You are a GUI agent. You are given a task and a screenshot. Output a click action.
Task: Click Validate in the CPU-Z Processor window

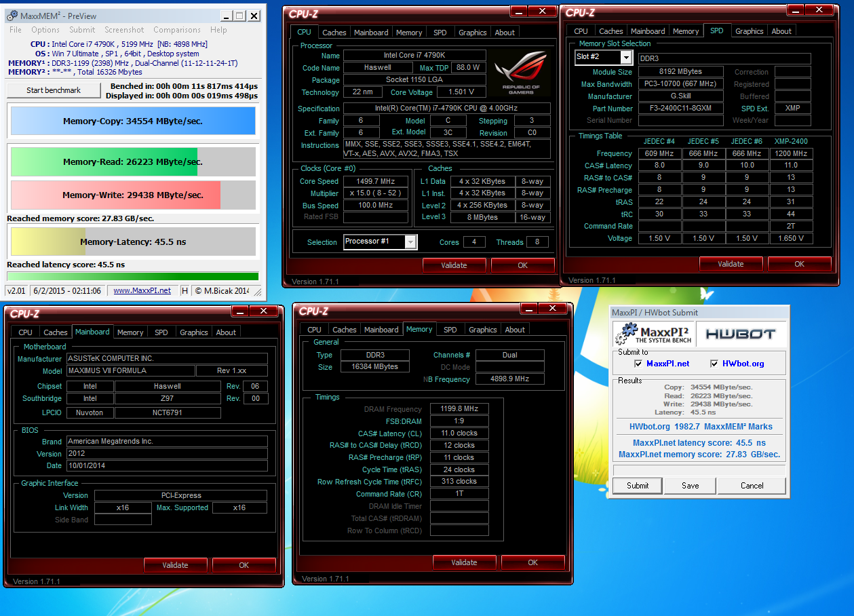click(454, 265)
